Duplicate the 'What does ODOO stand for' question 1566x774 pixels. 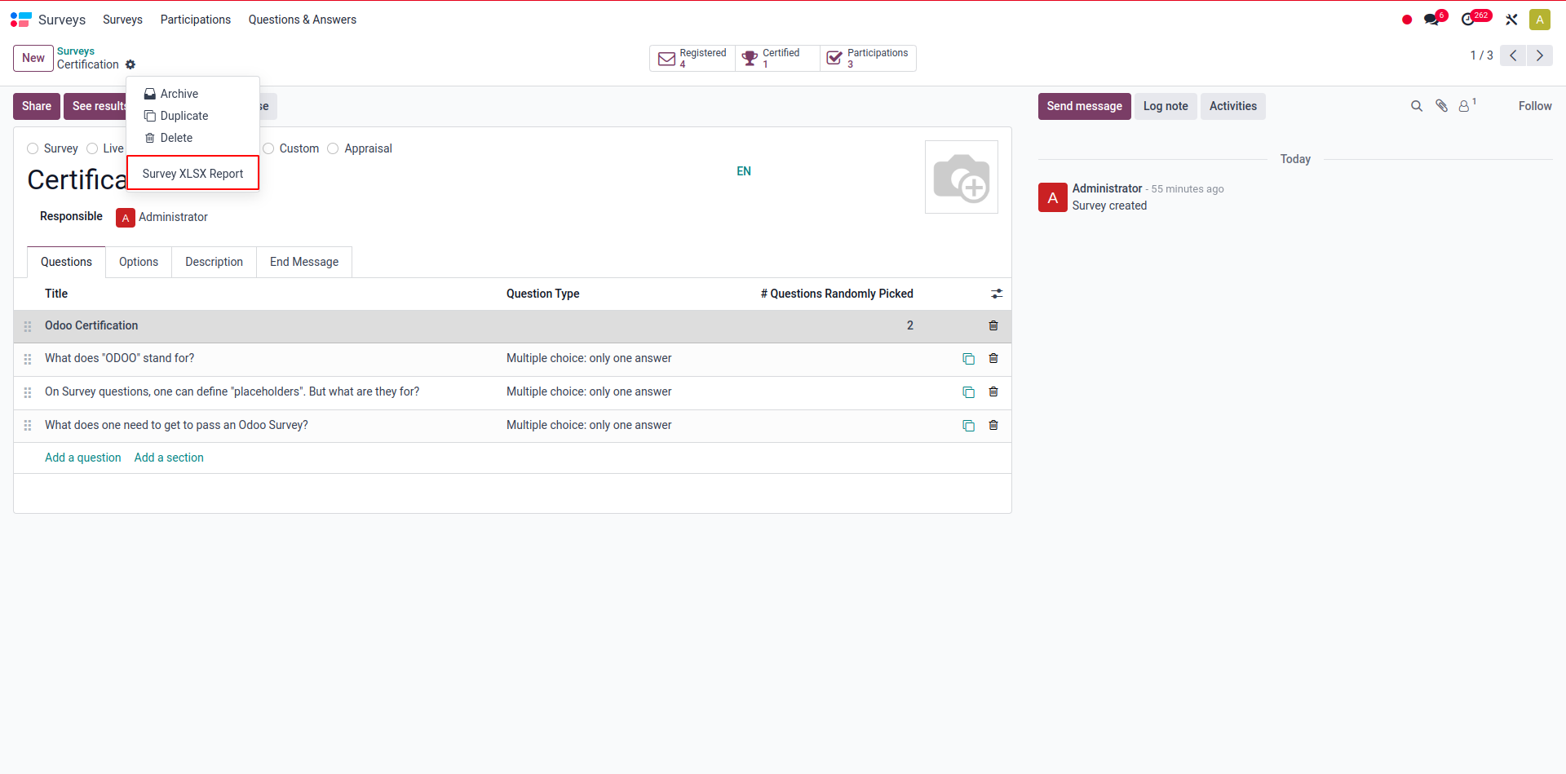click(x=968, y=359)
